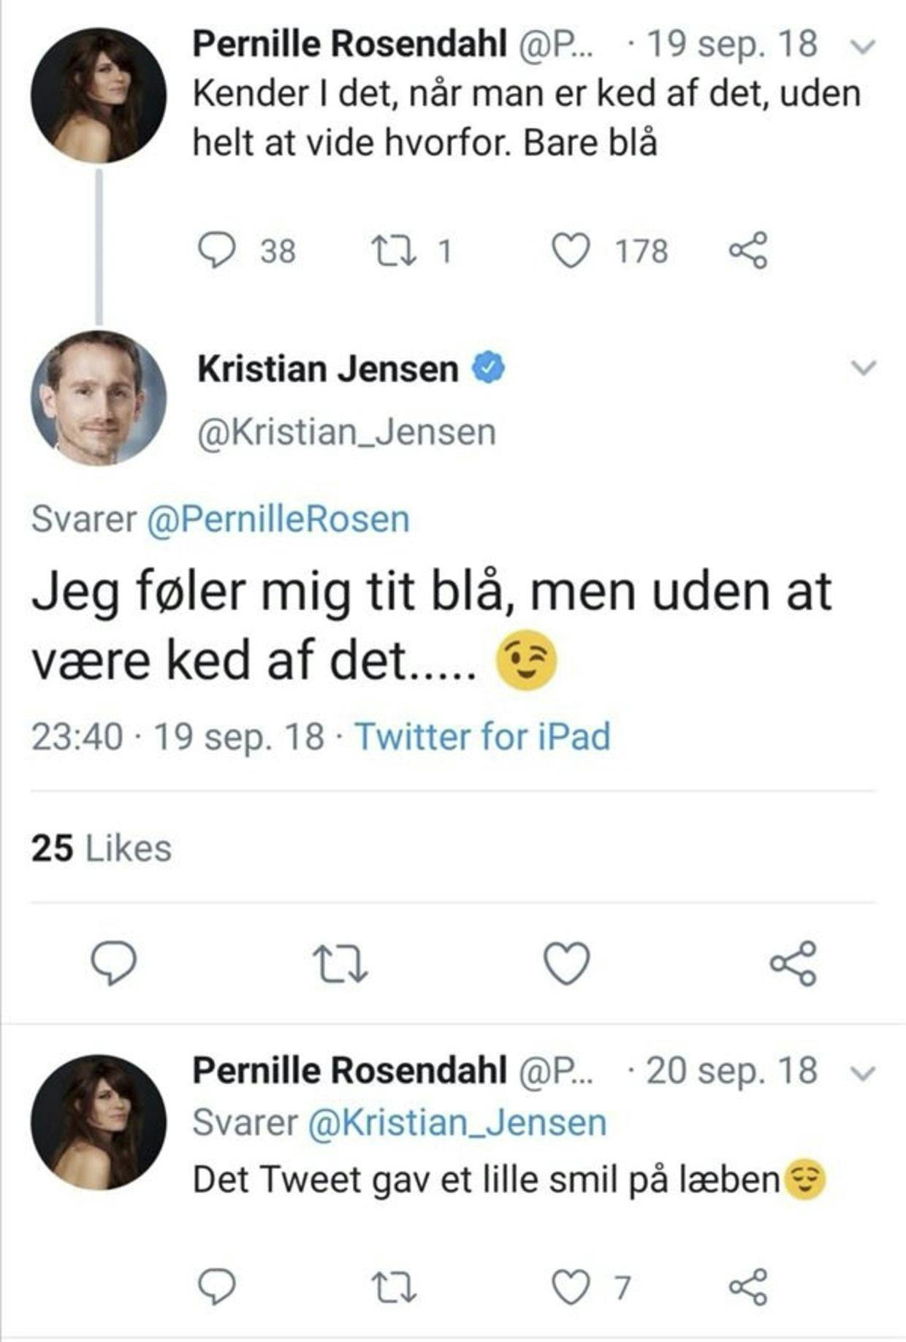Open Twitter for iPad source link
The image size is (906, 1342).
coord(484,735)
